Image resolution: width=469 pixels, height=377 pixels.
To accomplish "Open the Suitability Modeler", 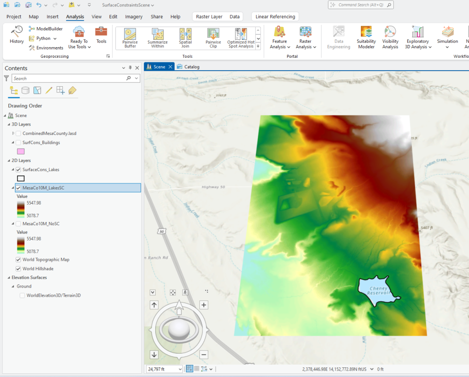I will pos(366,38).
